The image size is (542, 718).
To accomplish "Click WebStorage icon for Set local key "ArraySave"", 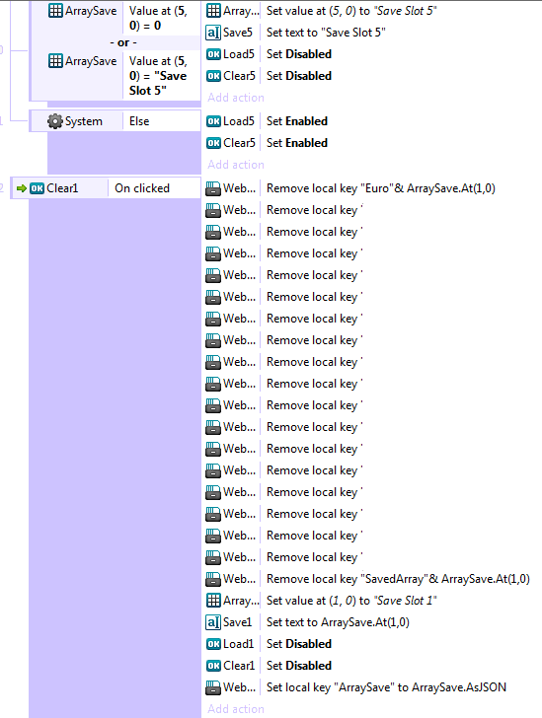I will tap(213, 687).
